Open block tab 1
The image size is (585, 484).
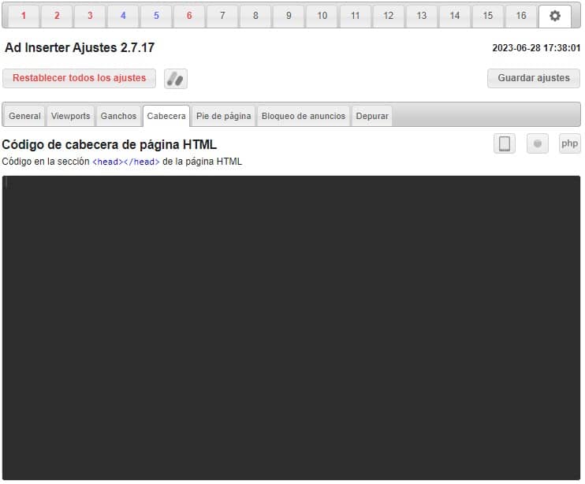coord(24,16)
